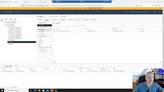Click the MANAGE YOUR LICENSES button
Image resolution: width=164 pixels, height=92 pixels.
(95, 8)
